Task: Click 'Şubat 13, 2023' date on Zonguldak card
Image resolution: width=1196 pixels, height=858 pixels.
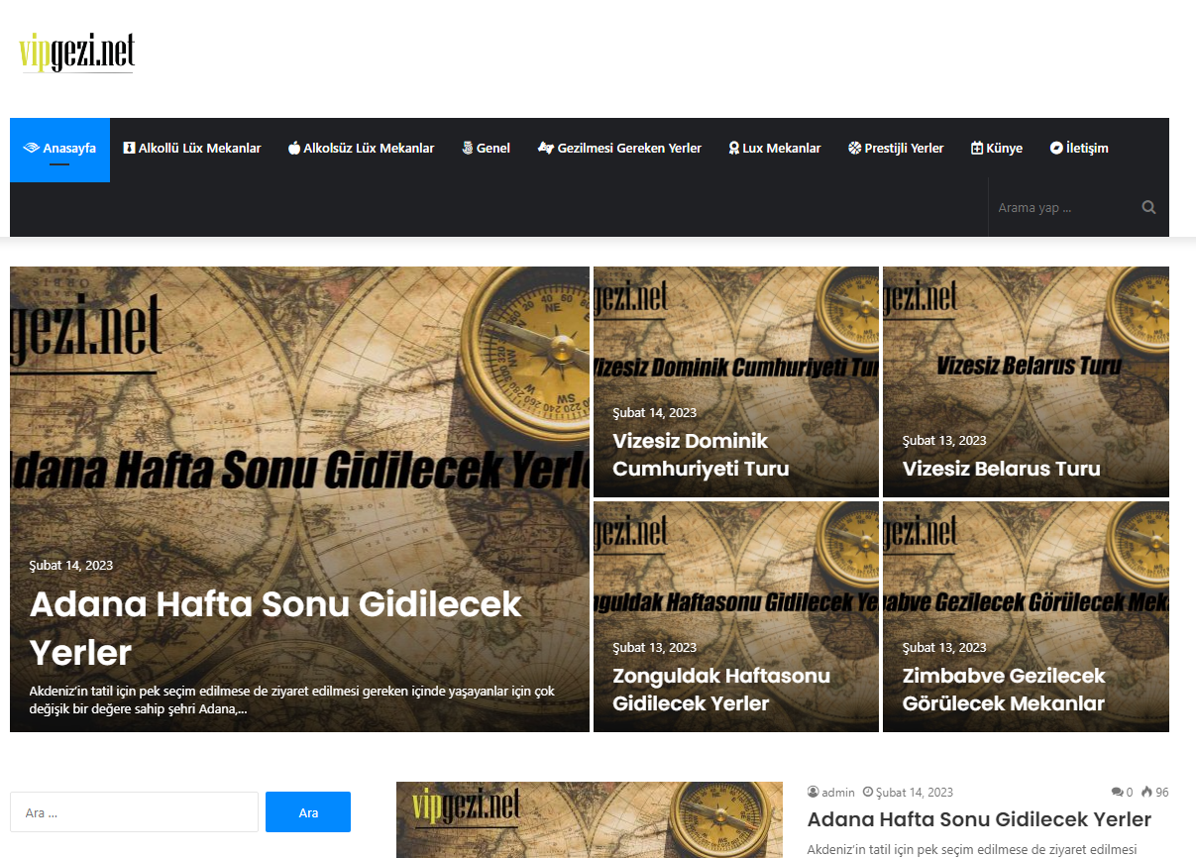Action: 654,648
